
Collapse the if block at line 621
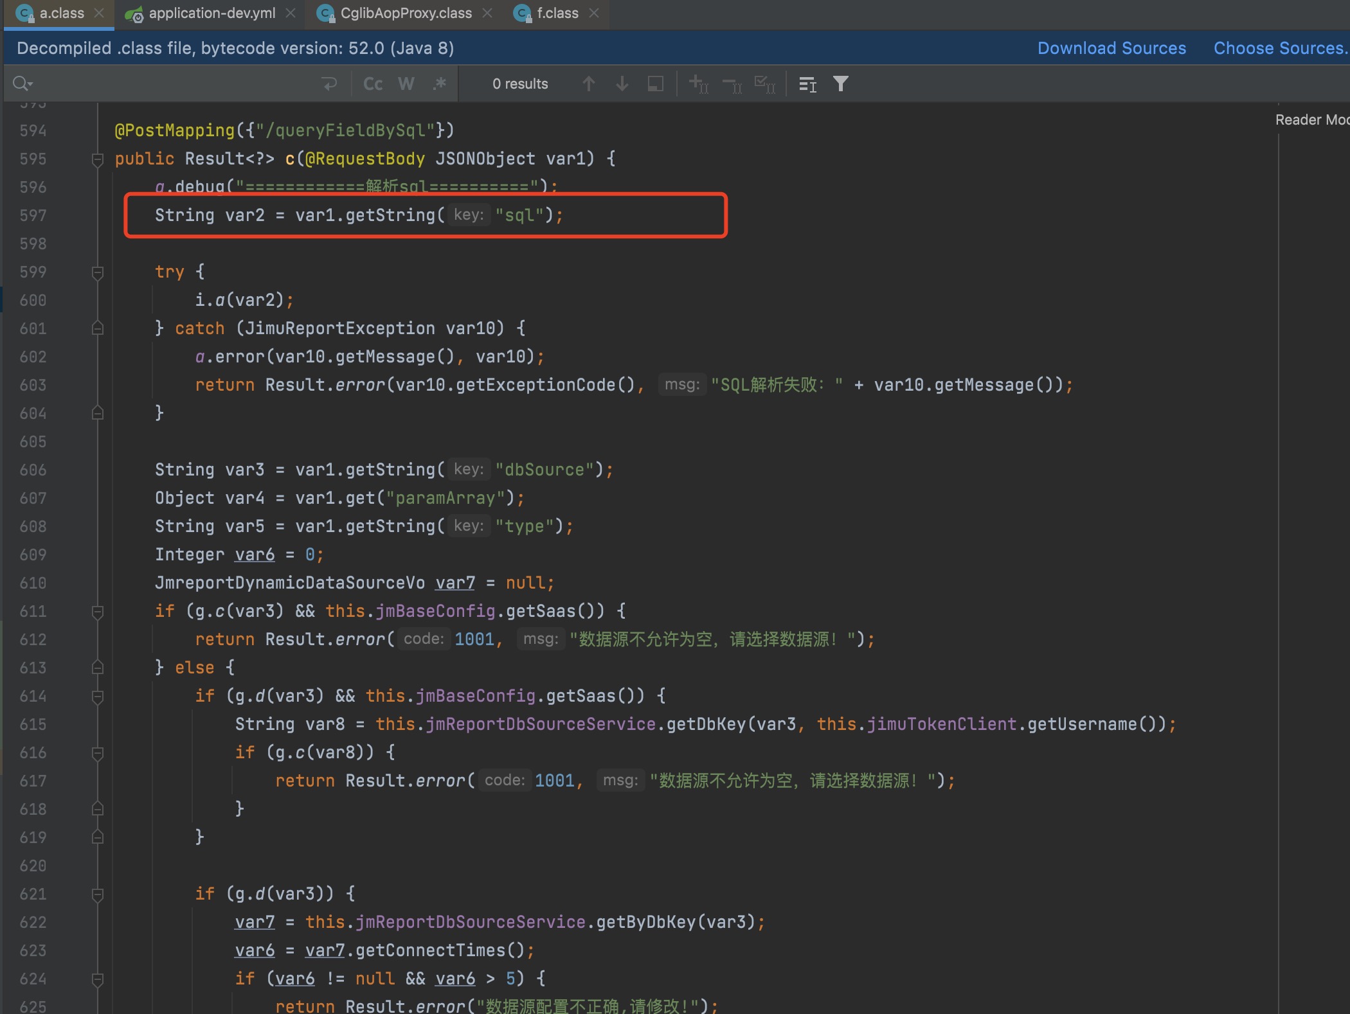click(98, 894)
